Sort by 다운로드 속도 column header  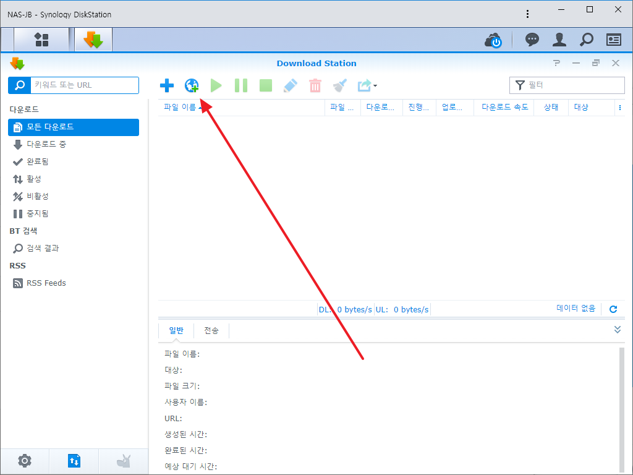point(504,107)
